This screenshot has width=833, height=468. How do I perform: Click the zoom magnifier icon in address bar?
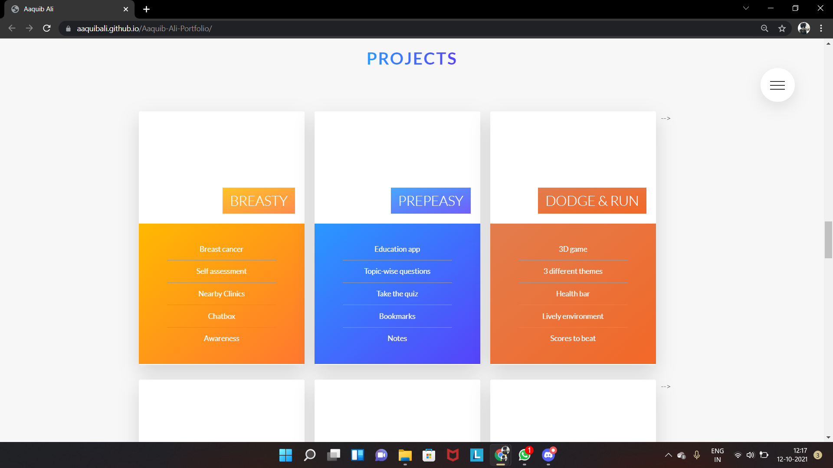(764, 28)
